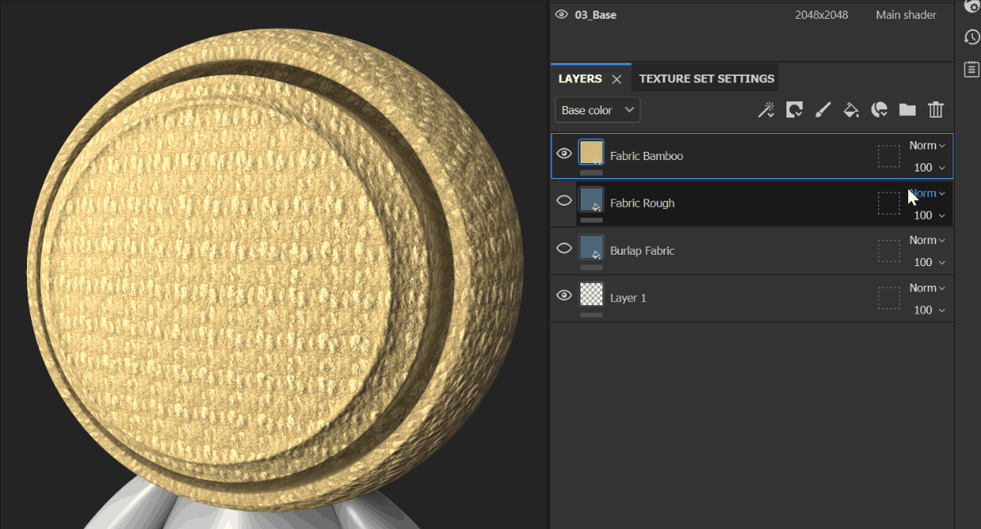Select the Fabric Rough layer name
The width and height of the screenshot is (981, 529).
pyautogui.click(x=643, y=203)
